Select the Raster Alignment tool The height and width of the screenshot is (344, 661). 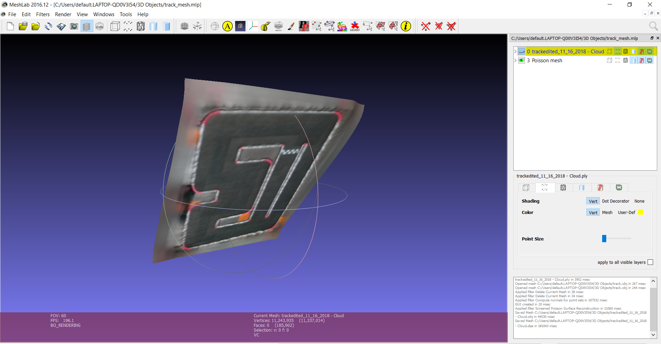[x=278, y=26]
